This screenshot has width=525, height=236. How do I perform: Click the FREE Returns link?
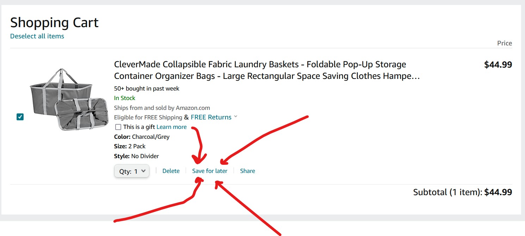point(211,117)
